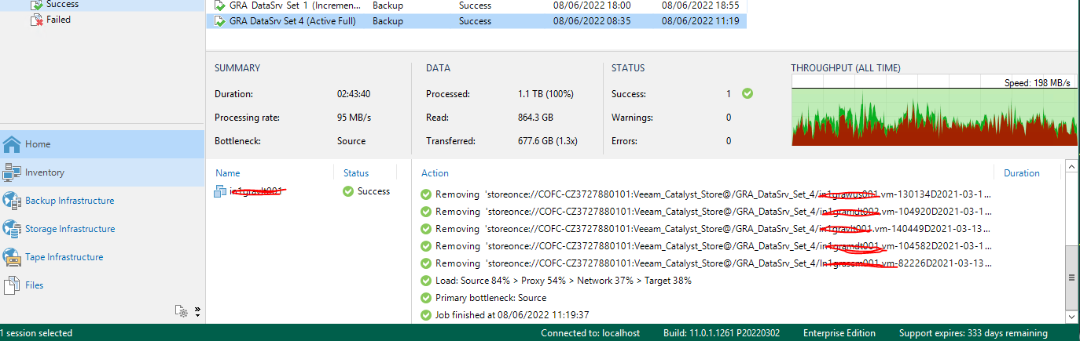Click check icon of the vm-130134D removing line
The height and width of the screenshot is (341, 1080).
point(426,194)
